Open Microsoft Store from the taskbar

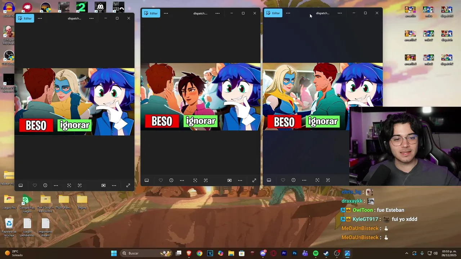242,253
